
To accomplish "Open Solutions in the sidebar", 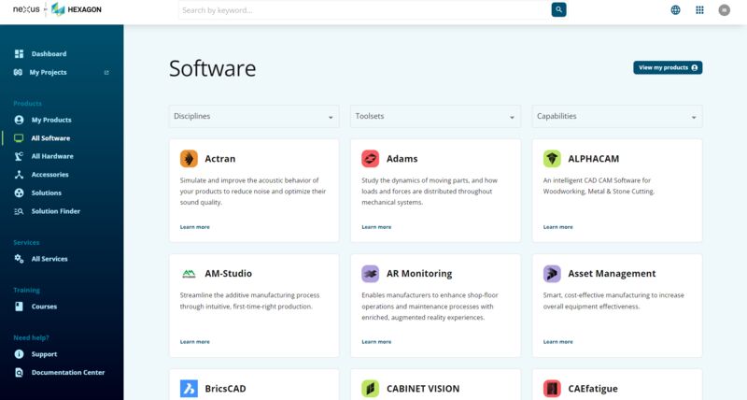I will point(46,193).
